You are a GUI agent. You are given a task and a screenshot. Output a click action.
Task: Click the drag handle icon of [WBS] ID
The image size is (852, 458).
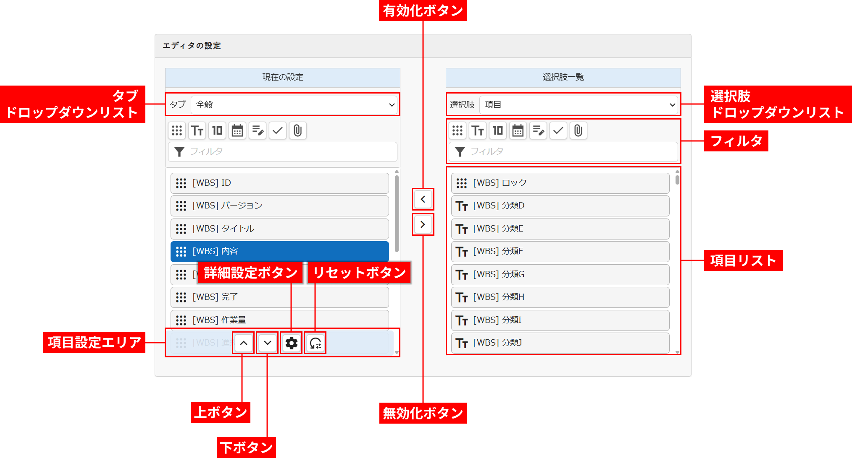(x=181, y=183)
